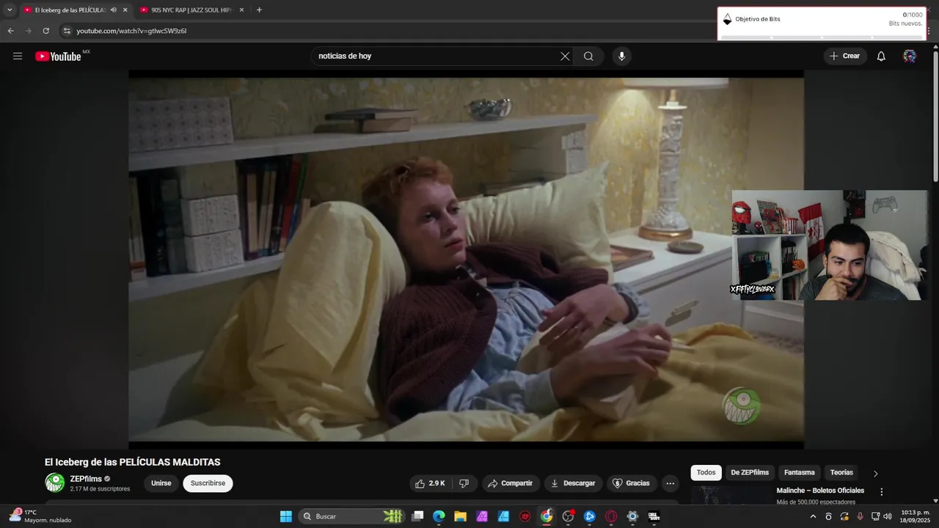Reload the page with refresh icon
This screenshot has height=528, width=939.
tap(46, 31)
